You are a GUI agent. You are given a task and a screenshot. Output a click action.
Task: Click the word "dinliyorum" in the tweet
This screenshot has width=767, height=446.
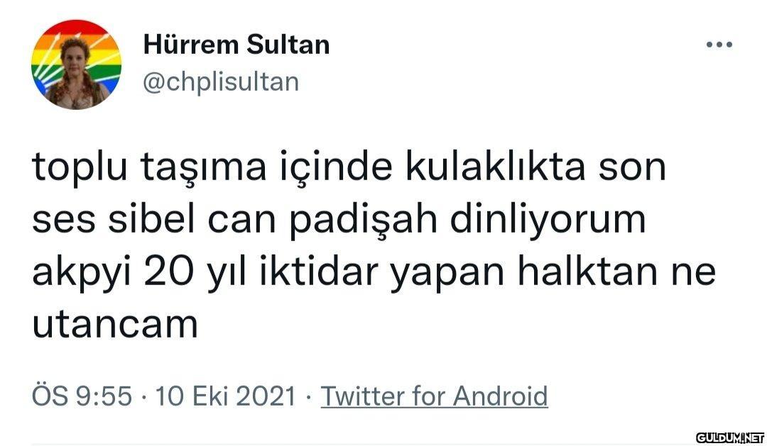point(548,221)
